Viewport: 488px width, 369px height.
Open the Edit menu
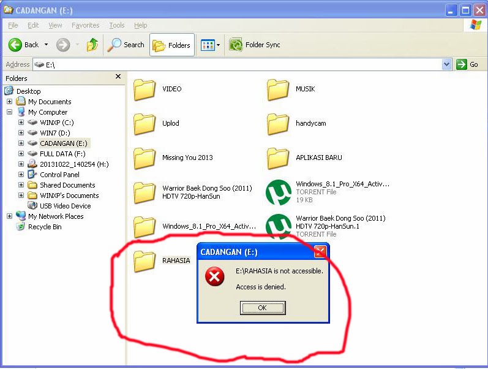(x=33, y=25)
